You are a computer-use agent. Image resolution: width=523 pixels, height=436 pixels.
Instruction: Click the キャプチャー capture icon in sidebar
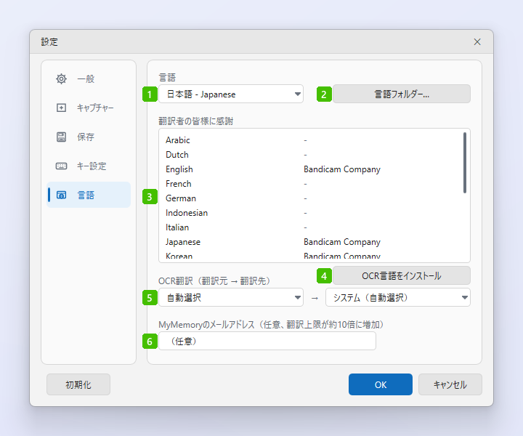[x=61, y=108]
